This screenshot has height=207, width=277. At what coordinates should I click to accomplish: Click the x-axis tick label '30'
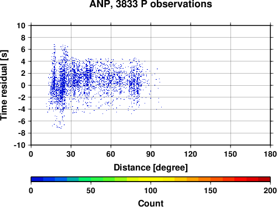pos(71,154)
